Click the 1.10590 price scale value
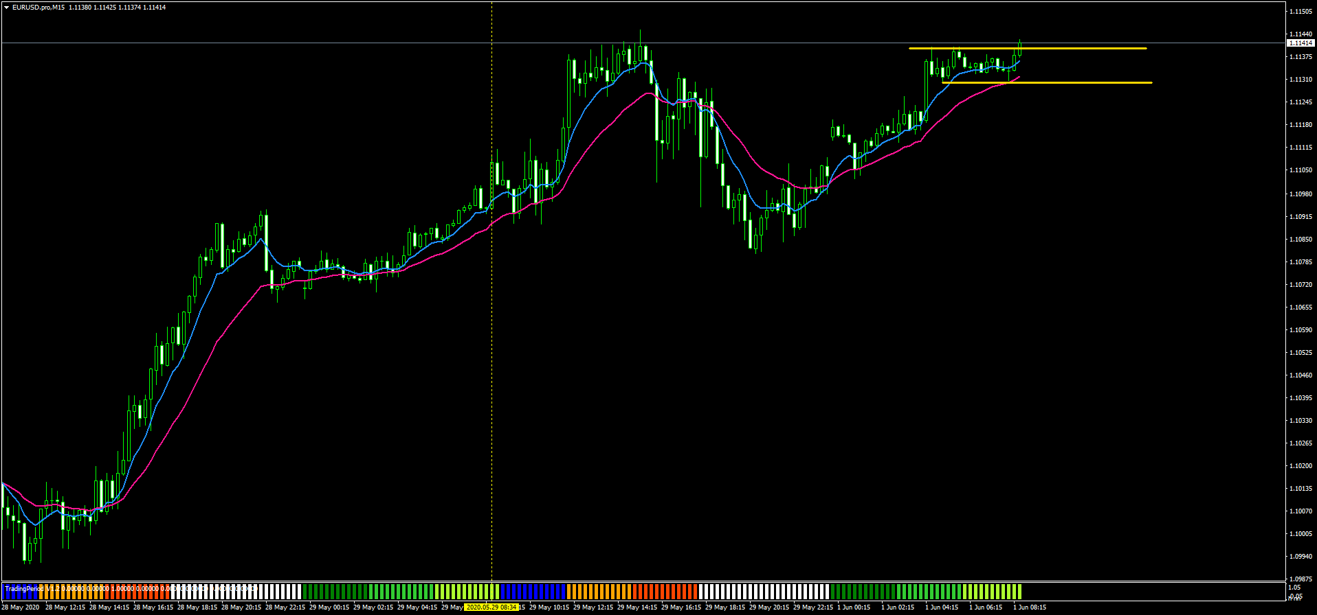The image size is (1317, 615). (x=1302, y=330)
